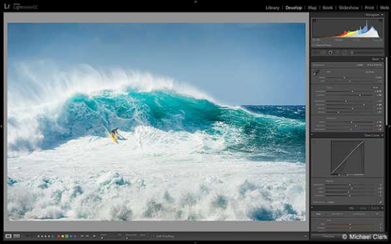This screenshot has height=244, width=391.
Task: Switch to Before/After view icon
Action: coord(16,236)
